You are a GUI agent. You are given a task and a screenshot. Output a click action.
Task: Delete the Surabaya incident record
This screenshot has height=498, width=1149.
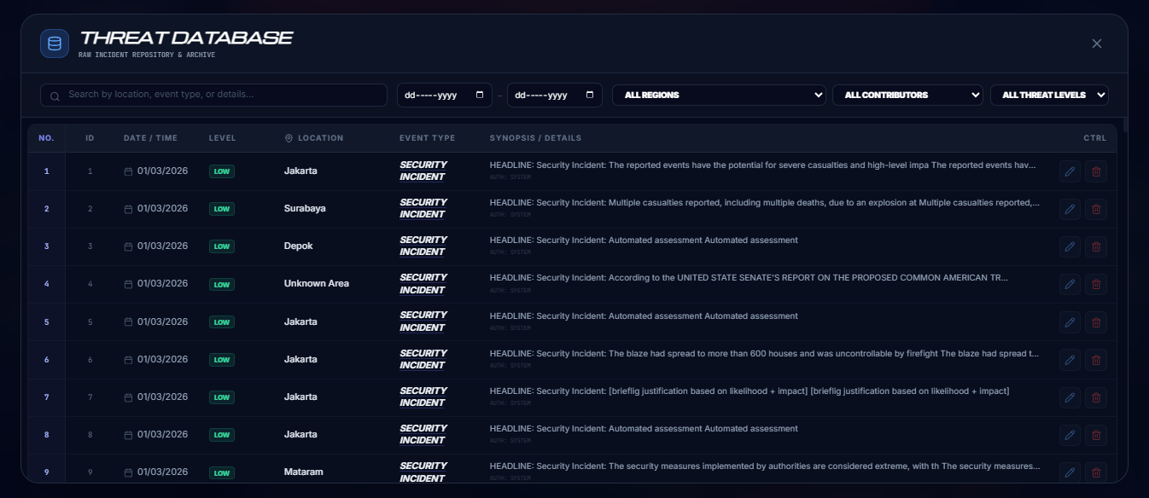(x=1096, y=209)
